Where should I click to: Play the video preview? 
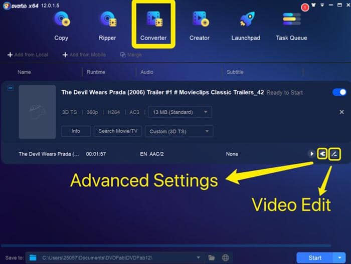tap(311, 154)
